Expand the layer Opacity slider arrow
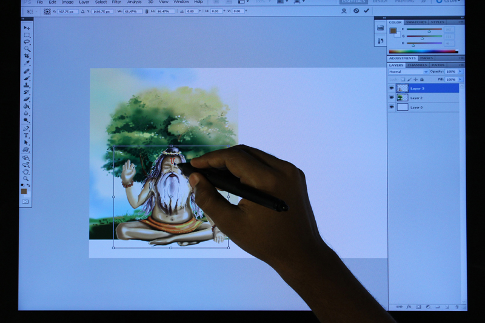This screenshot has height=323, width=485. (460, 72)
